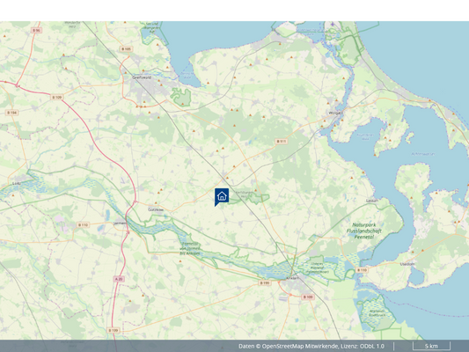Click the B 194 road shield

pyautogui.click(x=12, y=113)
